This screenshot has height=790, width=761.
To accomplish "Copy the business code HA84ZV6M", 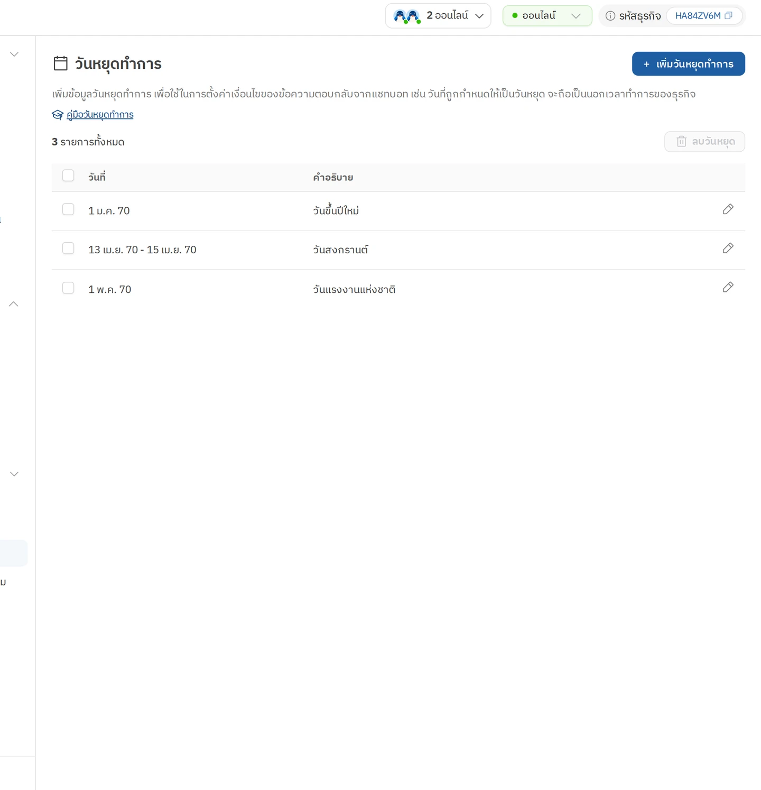I will 728,15.
